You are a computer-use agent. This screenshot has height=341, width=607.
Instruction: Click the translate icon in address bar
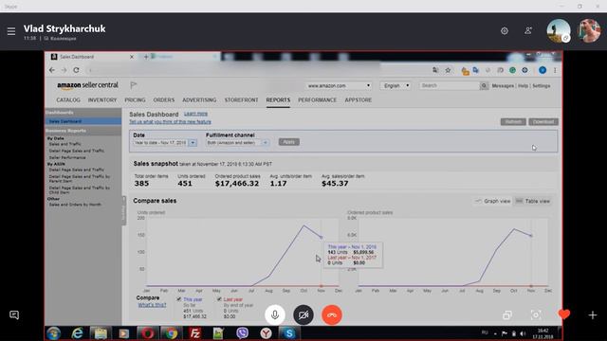[435, 70]
